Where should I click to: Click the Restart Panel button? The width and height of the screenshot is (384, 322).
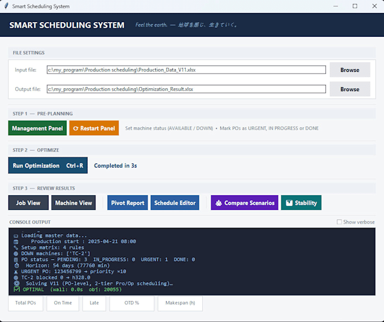tap(94, 128)
